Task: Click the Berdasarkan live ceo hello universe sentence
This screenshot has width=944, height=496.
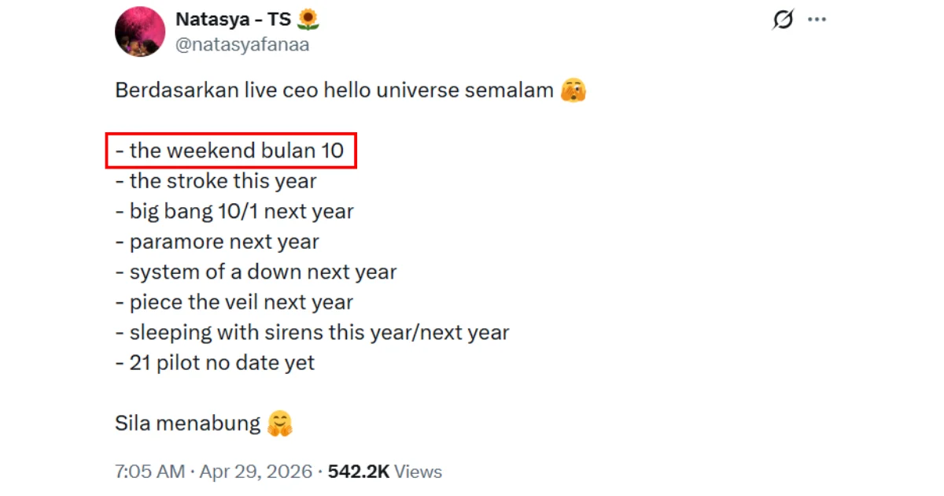Action: pos(334,91)
